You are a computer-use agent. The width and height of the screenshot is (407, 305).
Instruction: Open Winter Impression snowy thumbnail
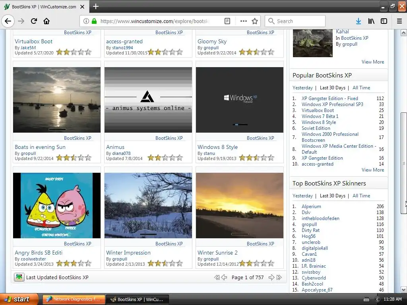148,205
